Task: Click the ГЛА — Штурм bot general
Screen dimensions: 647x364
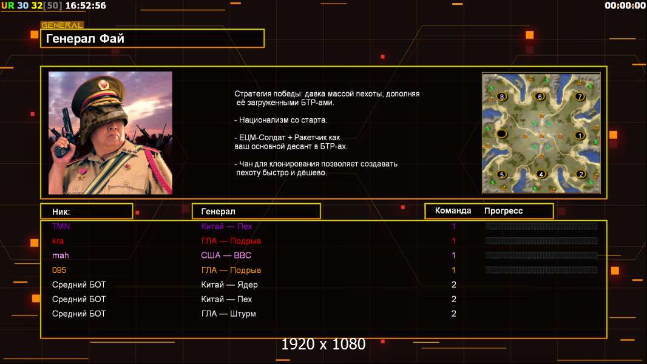Action: [x=229, y=314]
